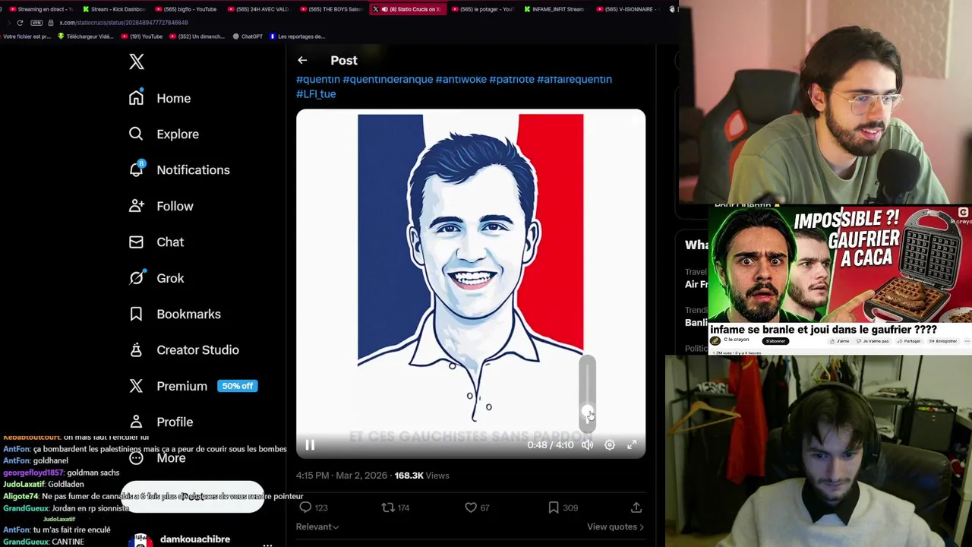Open Profile from the sidebar

[161, 422]
